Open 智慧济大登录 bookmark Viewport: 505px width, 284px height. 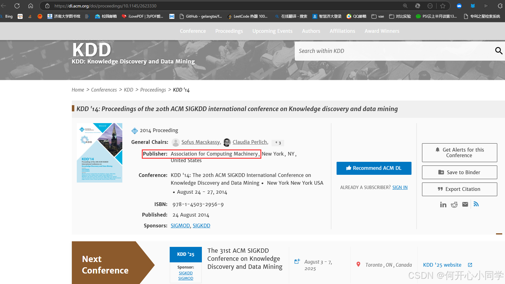[327, 16]
